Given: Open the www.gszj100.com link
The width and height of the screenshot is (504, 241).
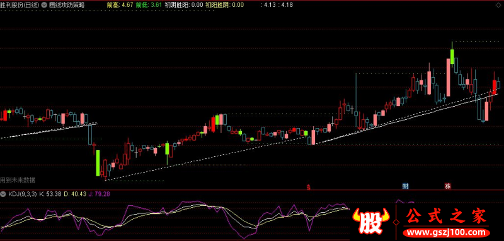Looking at the screenshot, I should tap(446, 233).
